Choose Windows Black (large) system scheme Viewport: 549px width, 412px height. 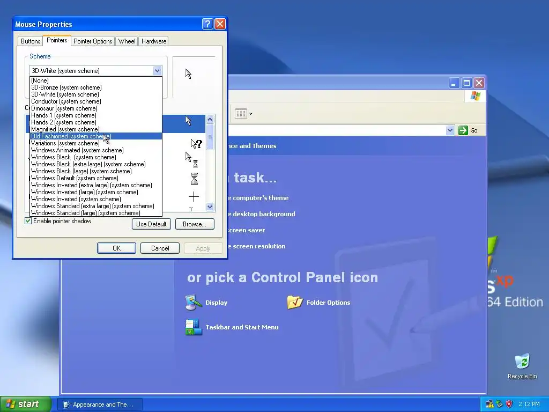click(x=95, y=171)
